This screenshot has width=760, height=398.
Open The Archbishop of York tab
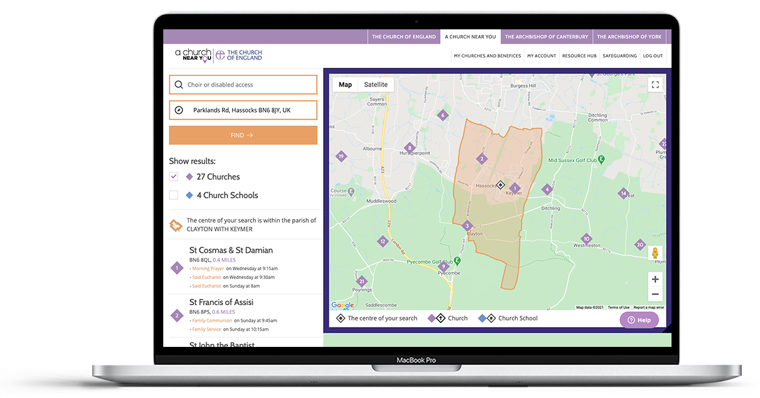(629, 37)
